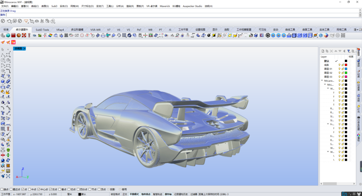362x196 pixels.
Task: Toggle 四分点 osnap checkbox
Action: [x=78, y=189]
